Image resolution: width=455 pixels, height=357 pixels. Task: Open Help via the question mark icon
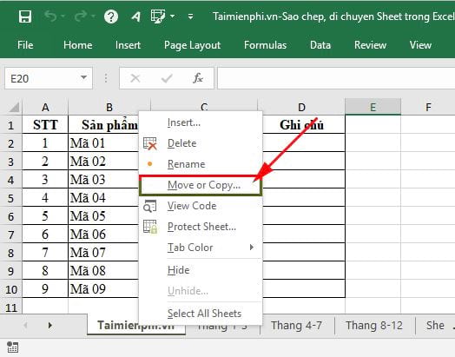pyautogui.click(x=111, y=17)
